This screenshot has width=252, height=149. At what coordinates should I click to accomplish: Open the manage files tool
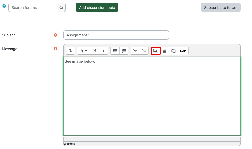[x=173, y=51]
